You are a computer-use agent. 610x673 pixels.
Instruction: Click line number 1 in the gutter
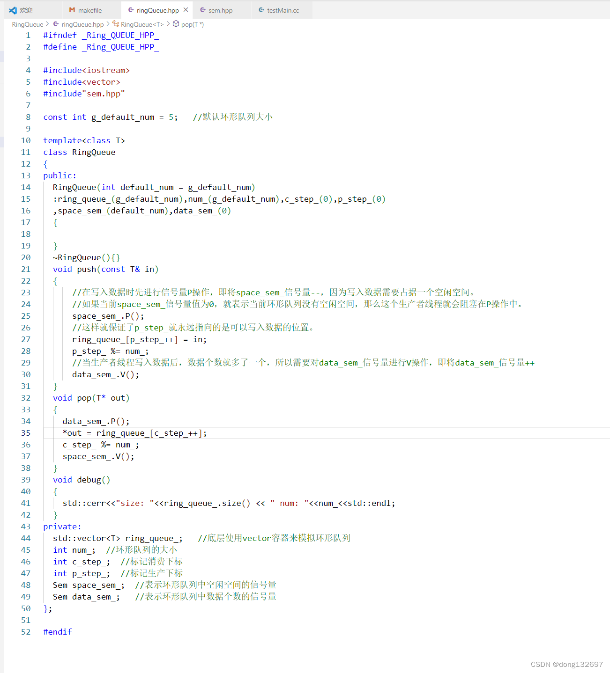[28, 35]
